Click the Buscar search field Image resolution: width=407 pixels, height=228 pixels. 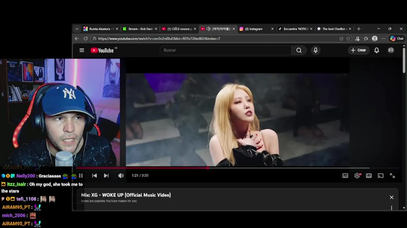[225, 50]
